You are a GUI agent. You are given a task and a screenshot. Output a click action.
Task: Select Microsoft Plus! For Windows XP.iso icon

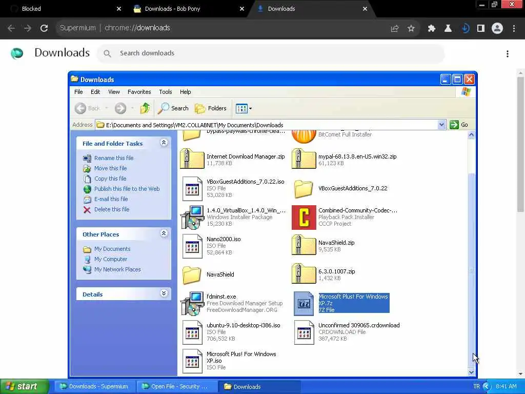coord(192,361)
